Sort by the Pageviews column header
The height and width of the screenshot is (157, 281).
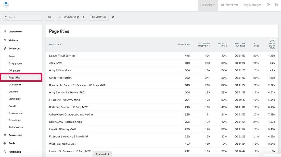coord(184,45)
